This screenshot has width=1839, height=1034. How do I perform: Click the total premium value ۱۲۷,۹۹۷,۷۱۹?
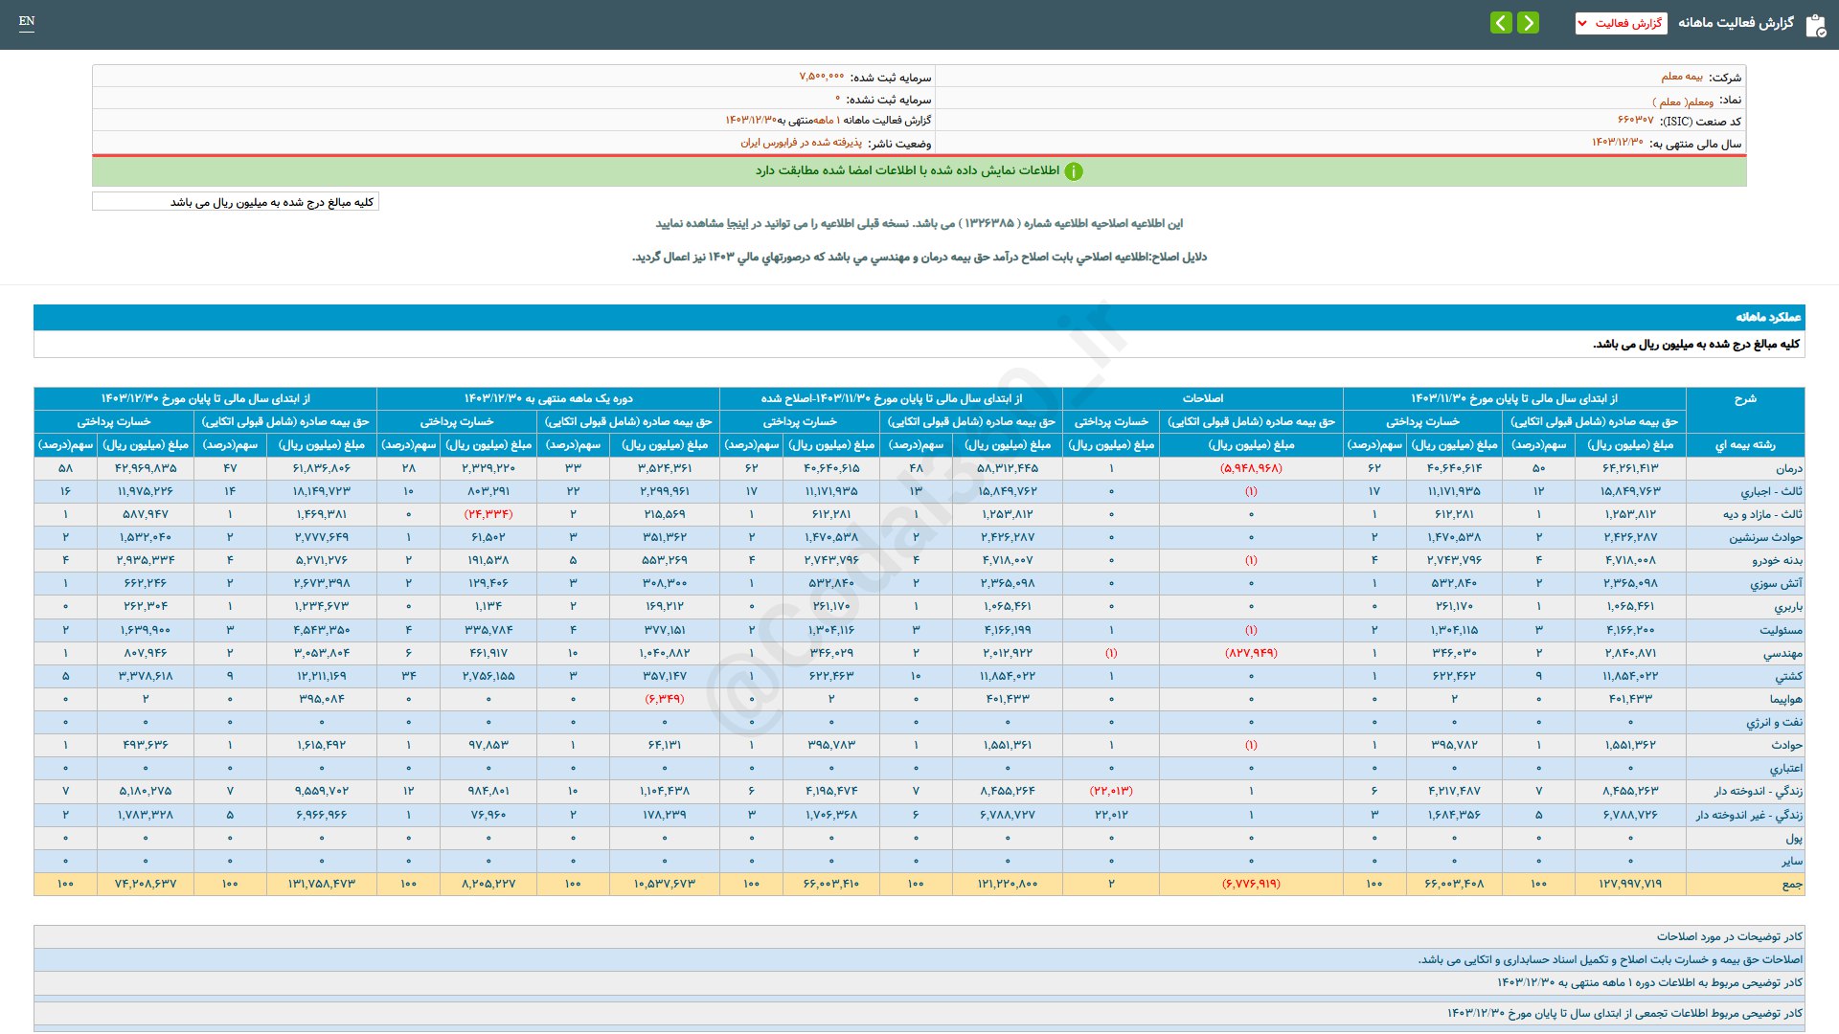(1630, 884)
